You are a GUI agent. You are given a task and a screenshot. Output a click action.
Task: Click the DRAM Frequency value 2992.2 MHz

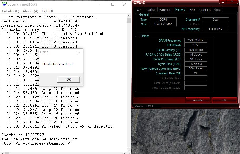click(x=196, y=41)
